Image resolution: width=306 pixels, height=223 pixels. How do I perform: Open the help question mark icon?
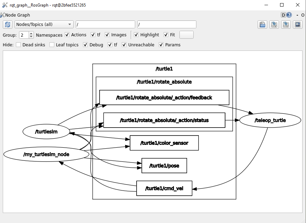[289, 15]
